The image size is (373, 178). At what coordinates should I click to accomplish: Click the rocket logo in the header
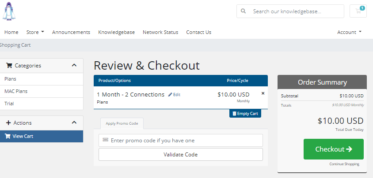[x=9, y=11]
